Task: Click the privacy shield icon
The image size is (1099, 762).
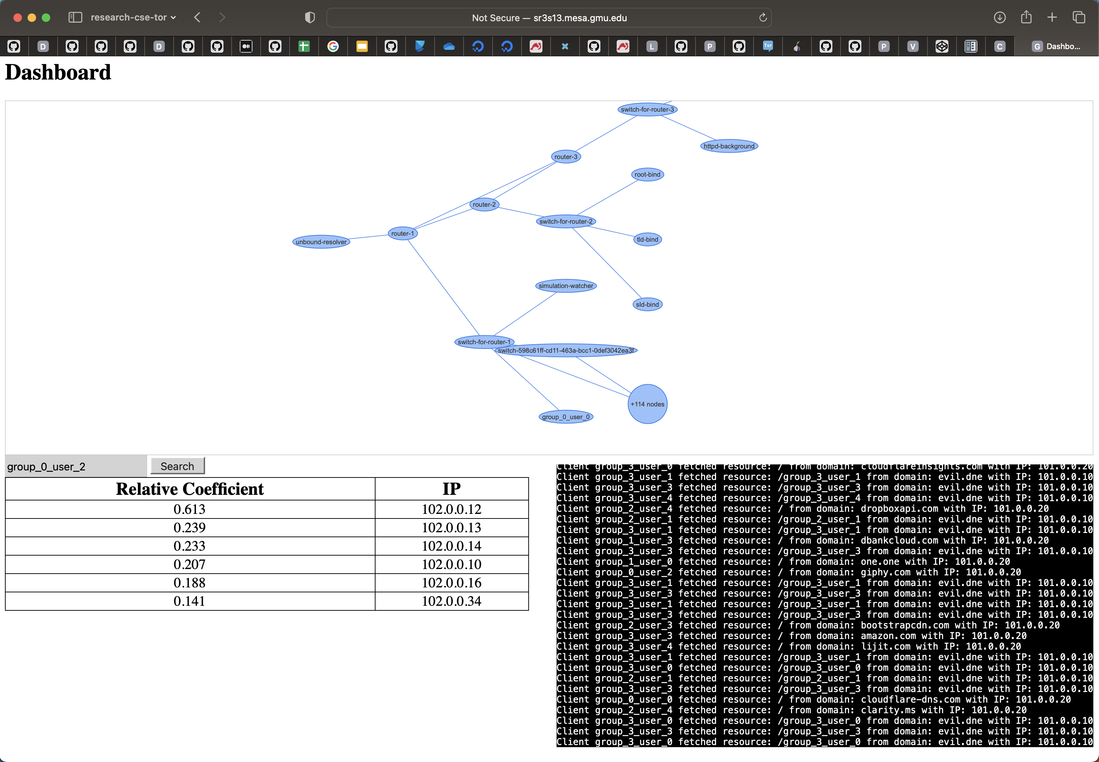Action: tap(310, 18)
